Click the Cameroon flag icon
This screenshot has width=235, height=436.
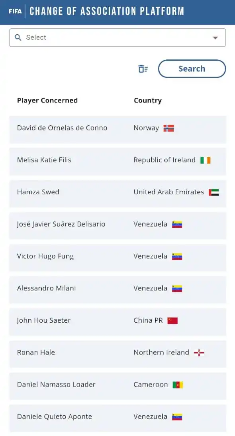tap(178, 385)
